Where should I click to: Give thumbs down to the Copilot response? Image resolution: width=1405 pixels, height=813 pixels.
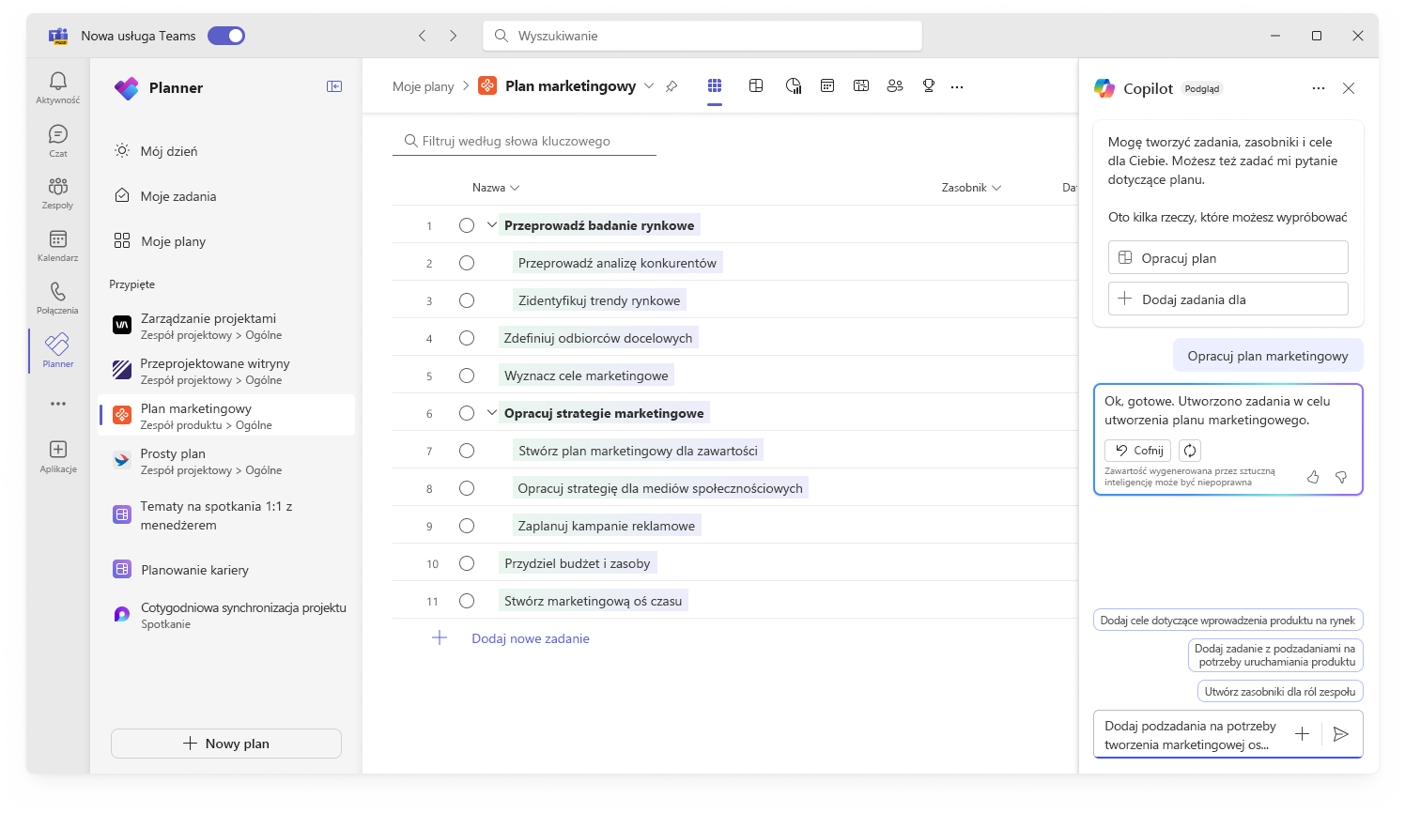click(1341, 477)
